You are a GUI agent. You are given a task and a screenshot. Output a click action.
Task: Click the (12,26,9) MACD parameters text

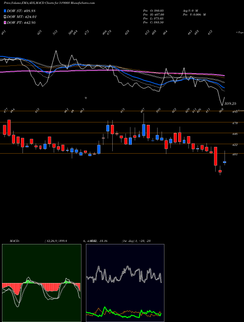tap(51, 241)
